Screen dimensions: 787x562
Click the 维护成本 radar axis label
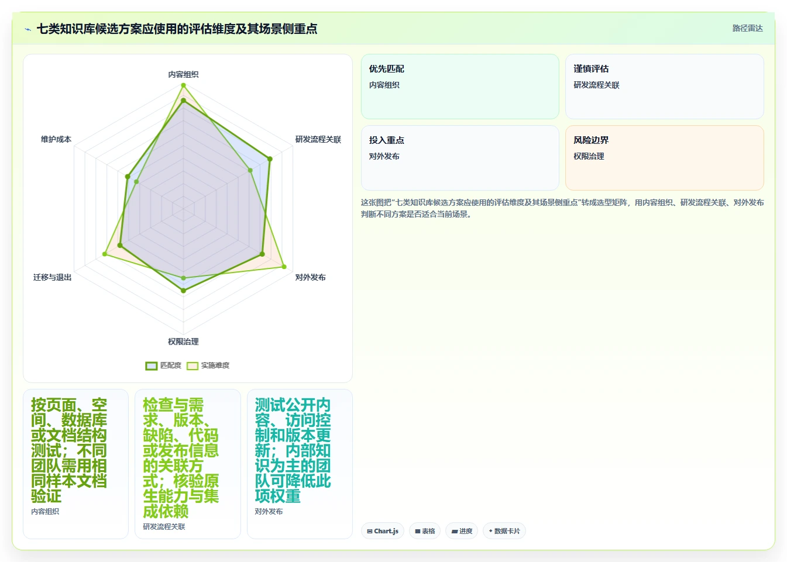point(56,139)
